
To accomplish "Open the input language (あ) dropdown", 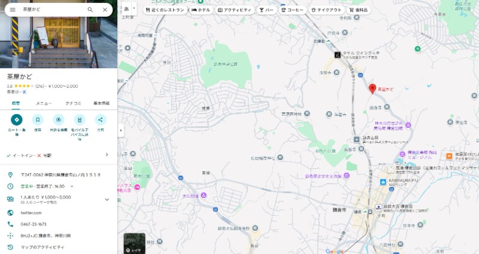I will [129, 10].
